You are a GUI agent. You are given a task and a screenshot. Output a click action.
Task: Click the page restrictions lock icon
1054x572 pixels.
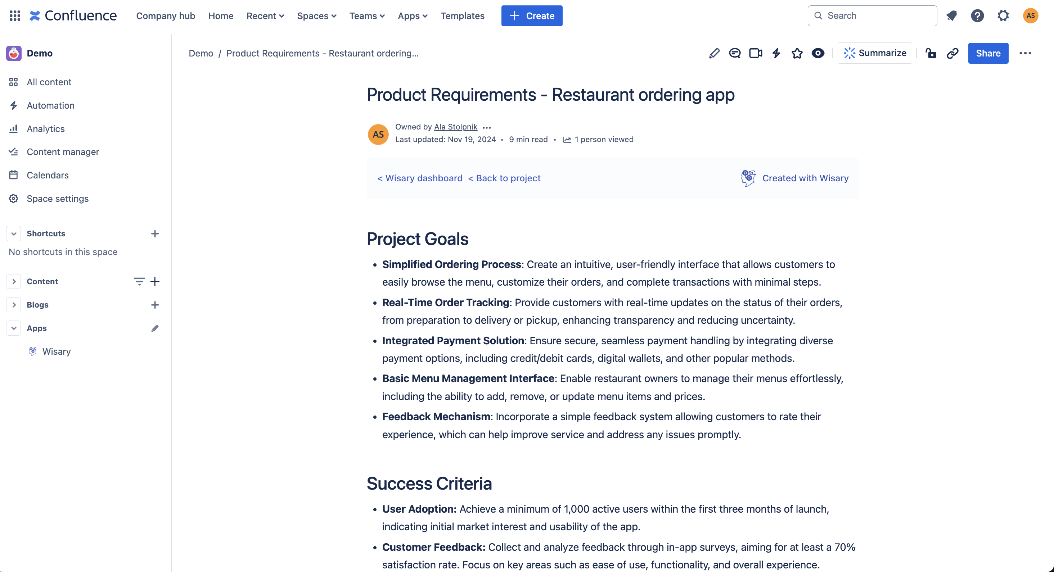click(931, 53)
